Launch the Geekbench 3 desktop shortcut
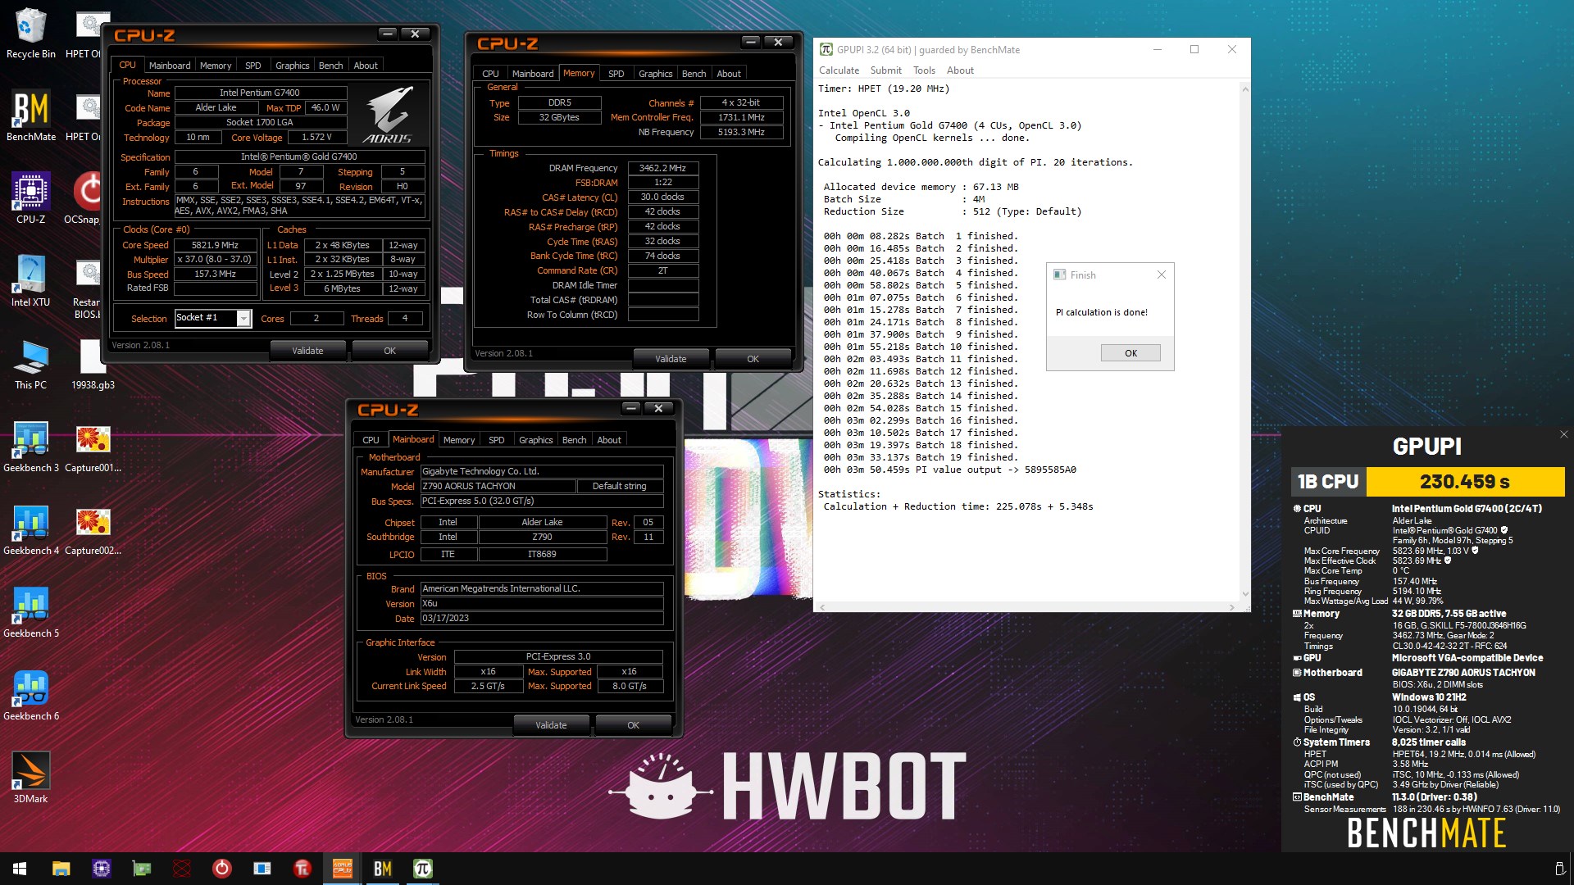The height and width of the screenshot is (885, 1574). tap(30, 447)
